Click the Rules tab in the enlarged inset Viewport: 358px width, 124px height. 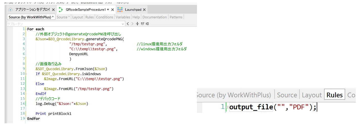pos(335,95)
